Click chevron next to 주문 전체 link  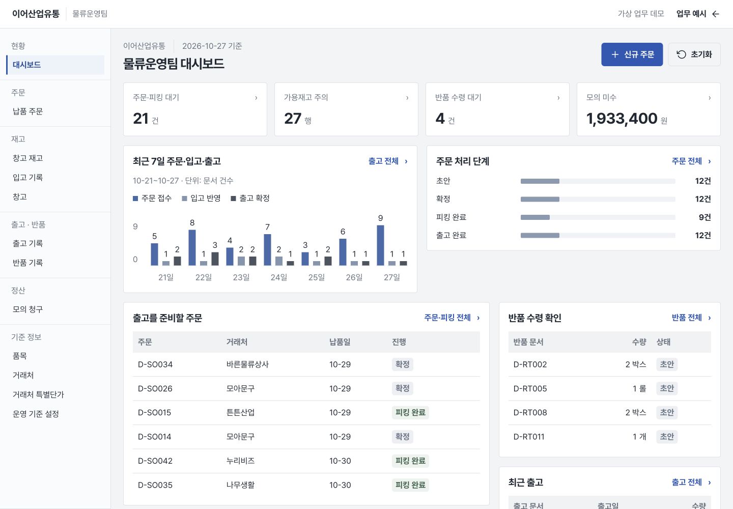(x=709, y=161)
